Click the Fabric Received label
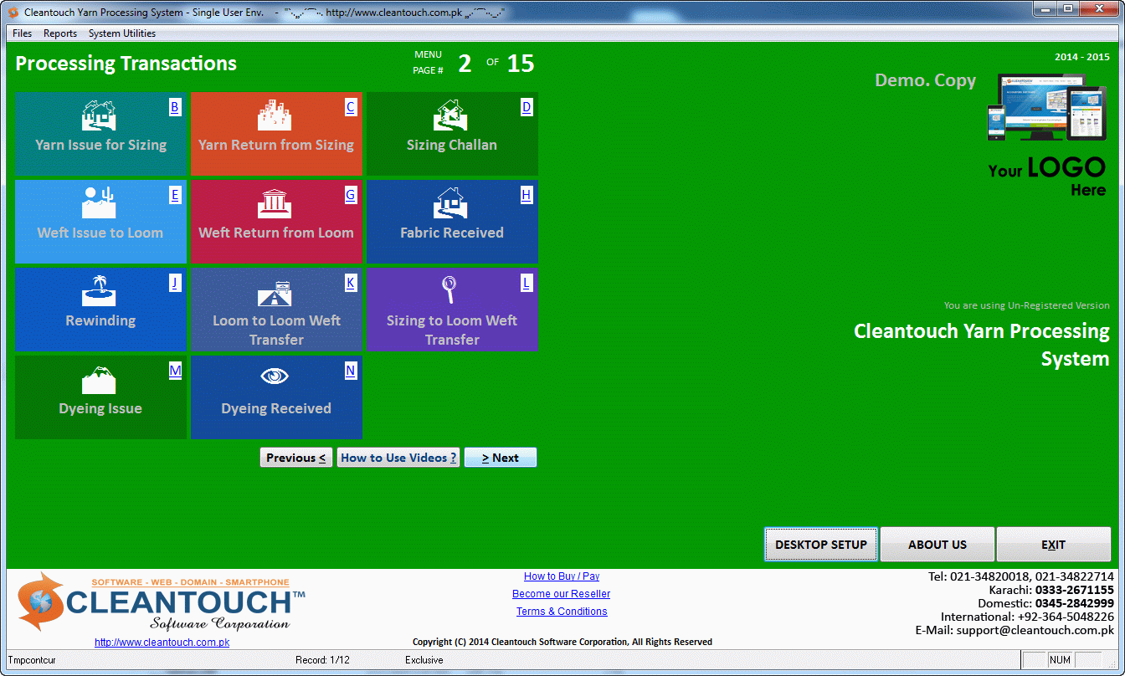Image resolution: width=1125 pixels, height=676 pixels. click(452, 233)
